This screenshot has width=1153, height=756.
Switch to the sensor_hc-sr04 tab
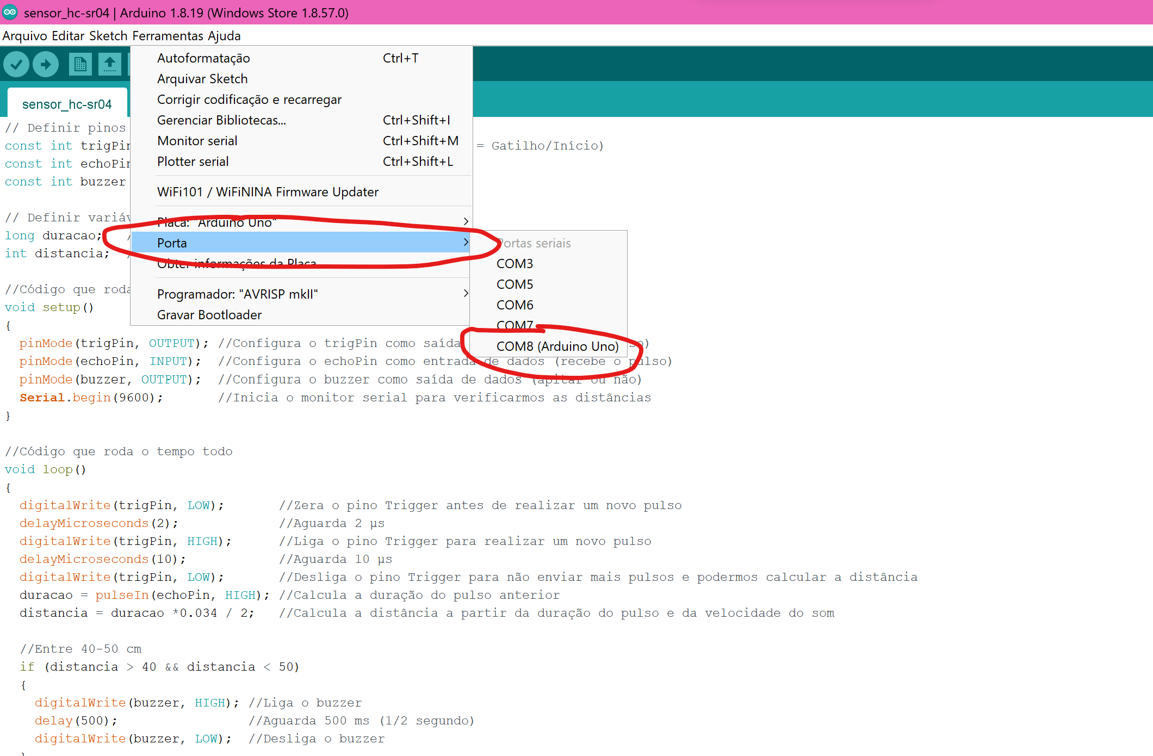67,104
